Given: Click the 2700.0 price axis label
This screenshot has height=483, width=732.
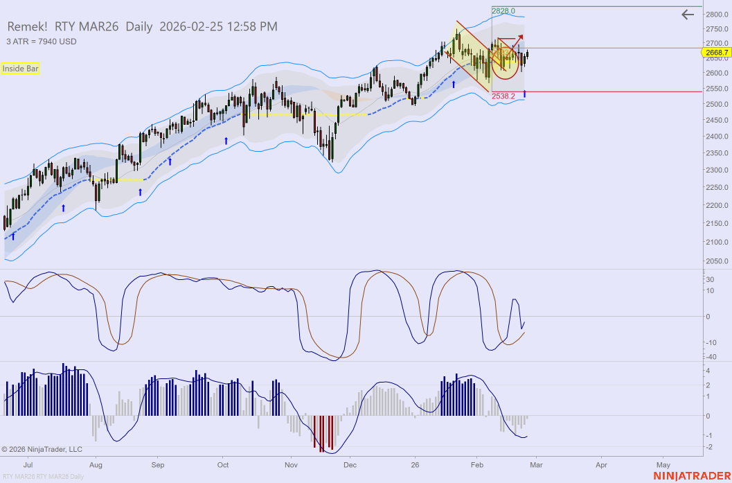Looking at the screenshot, I should pyautogui.click(x=715, y=42).
